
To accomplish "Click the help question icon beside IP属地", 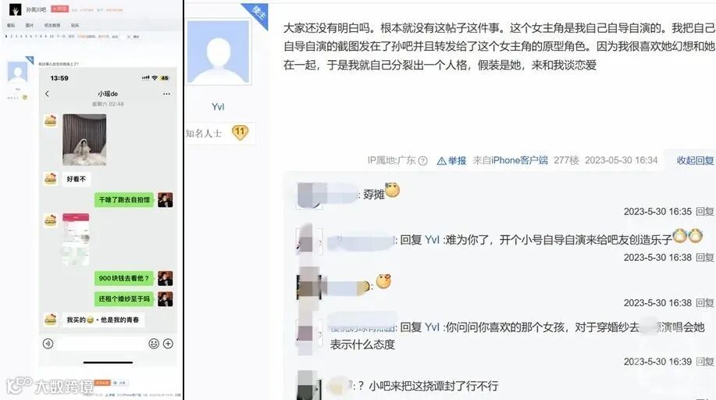I will pos(423,160).
